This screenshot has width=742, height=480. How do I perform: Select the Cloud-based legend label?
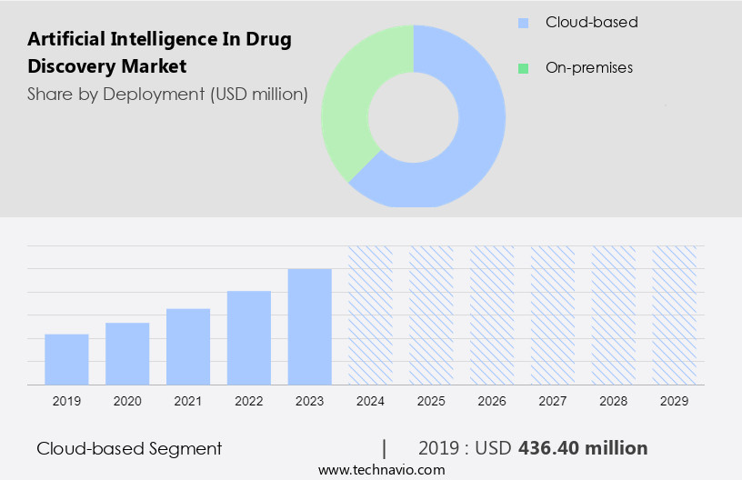click(x=591, y=23)
